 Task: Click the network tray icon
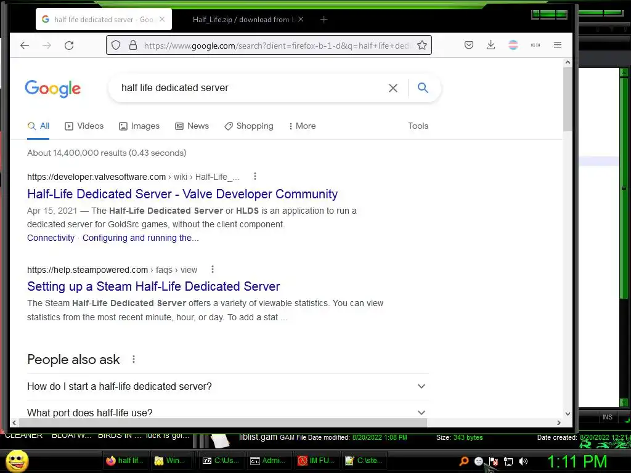(508, 461)
